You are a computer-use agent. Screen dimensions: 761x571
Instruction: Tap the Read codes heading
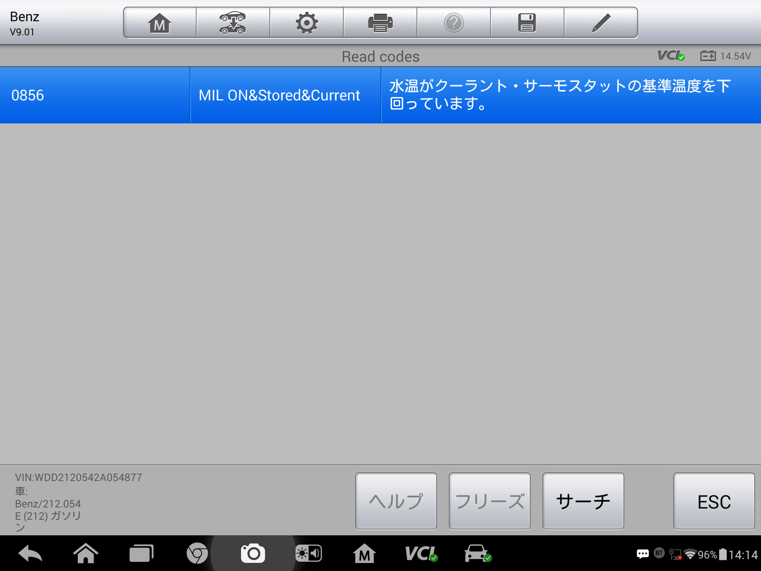click(380, 57)
